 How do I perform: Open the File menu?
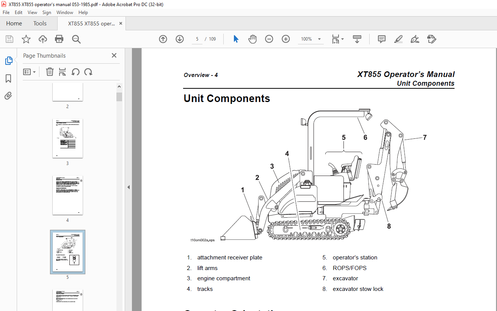[6, 13]
